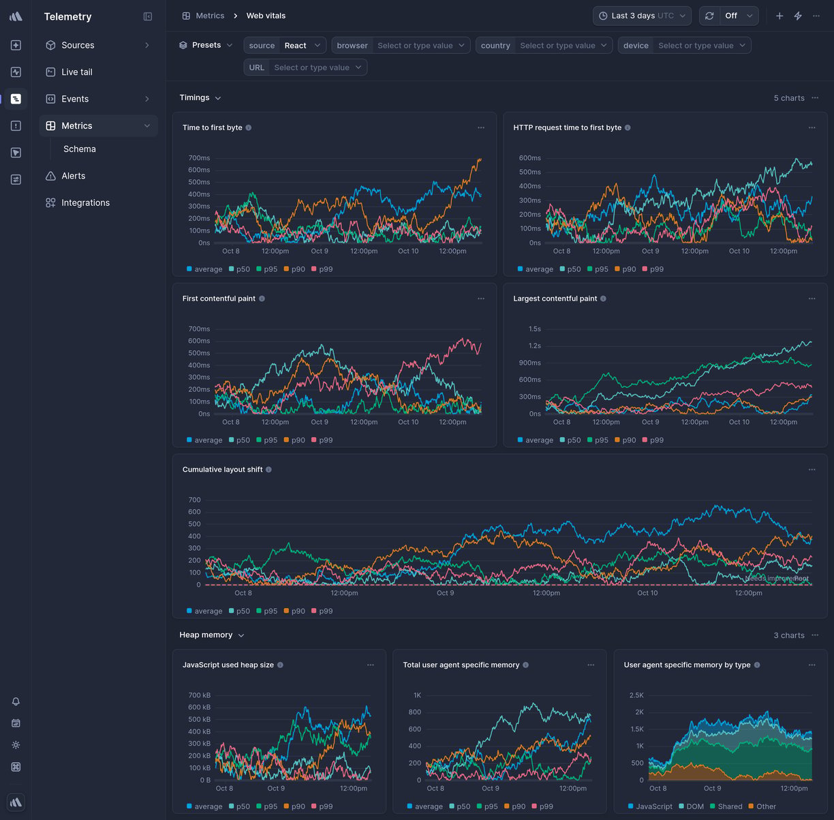
Task: Open the Timings section options ellipsis
Action: point(815,97)
